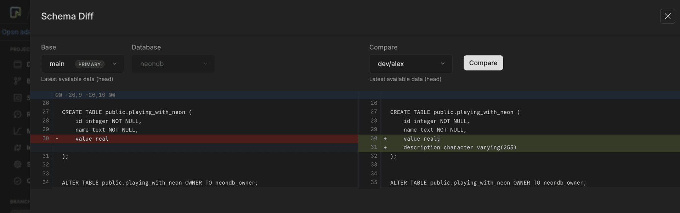This screenshot has height=213, width=680.
Task: Click the added 'value real,' line on right
Action: 421,139
